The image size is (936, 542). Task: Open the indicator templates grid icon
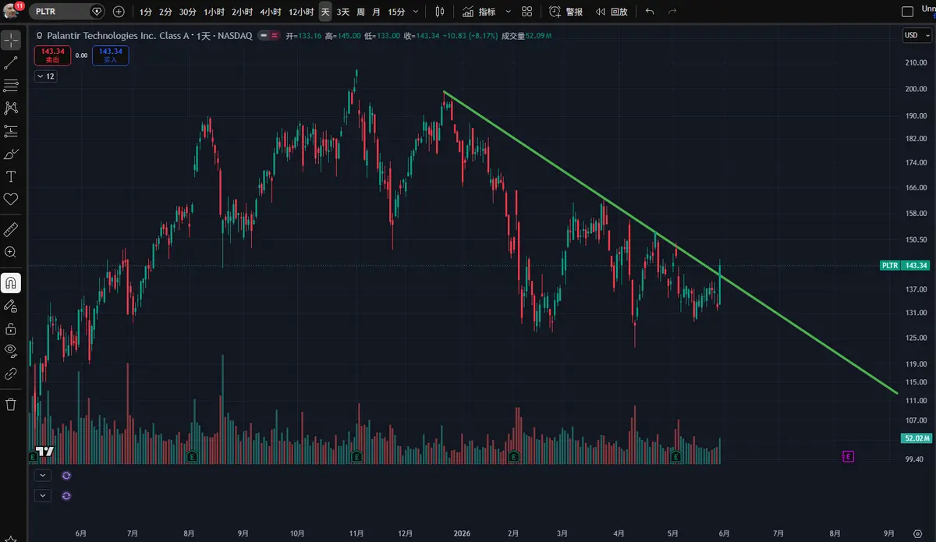click(527, 12)
